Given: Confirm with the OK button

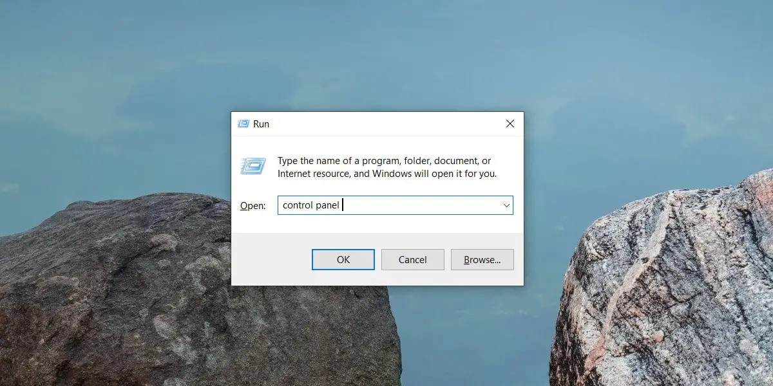Looking at the screenshot, I should coord(343,260).
